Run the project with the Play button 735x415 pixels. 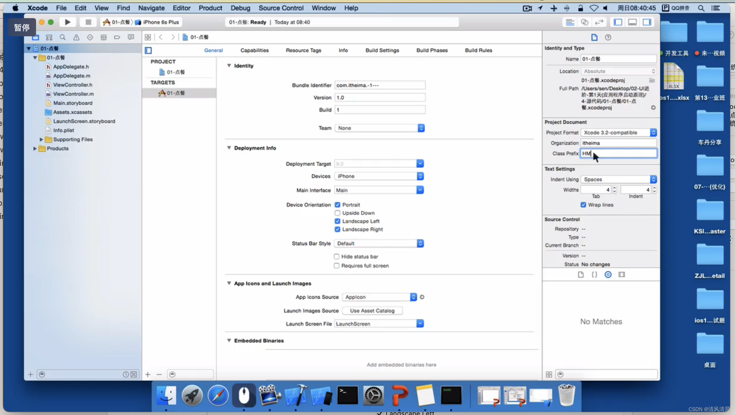[68, 22]
